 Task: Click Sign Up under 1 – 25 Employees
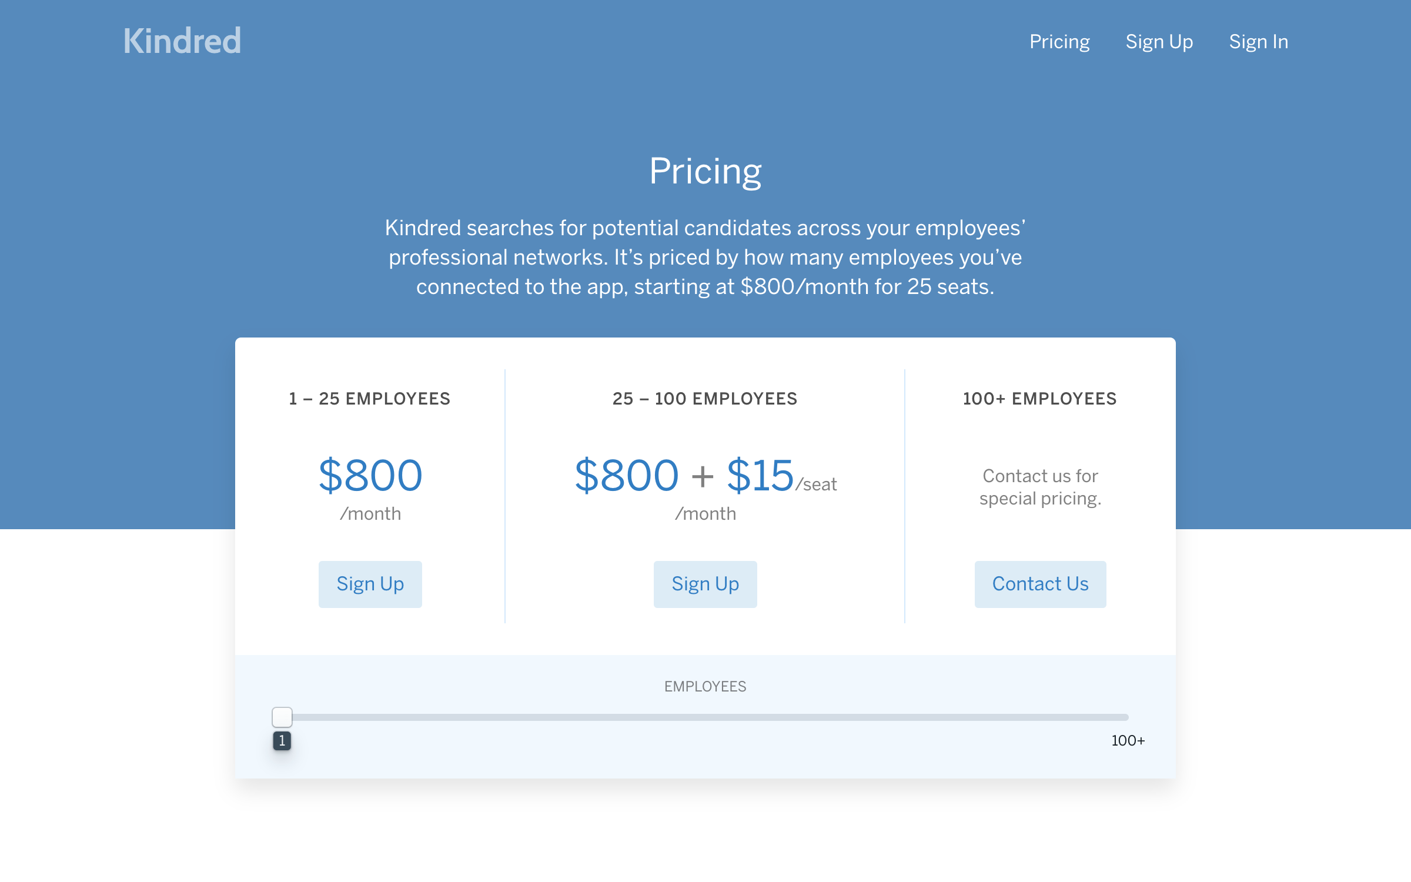coord(370,584)
